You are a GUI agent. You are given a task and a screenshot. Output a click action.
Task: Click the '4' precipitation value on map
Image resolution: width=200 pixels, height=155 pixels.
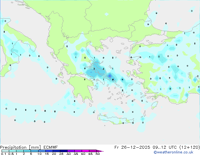click(122, 79)
